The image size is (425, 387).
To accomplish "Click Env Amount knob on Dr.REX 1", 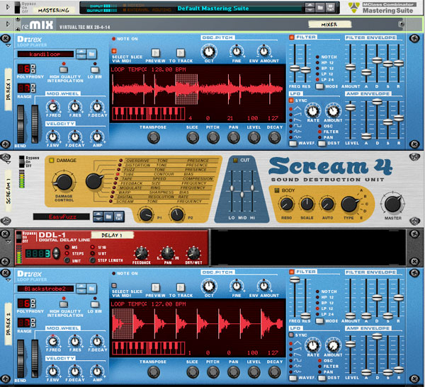I will (x=263, y=51).
